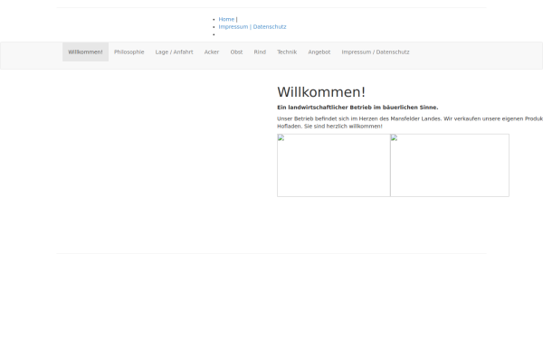Select the Willkommen! menu item

86,52
